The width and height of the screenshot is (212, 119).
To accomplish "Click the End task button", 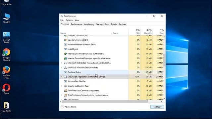I will click(157, 107).
